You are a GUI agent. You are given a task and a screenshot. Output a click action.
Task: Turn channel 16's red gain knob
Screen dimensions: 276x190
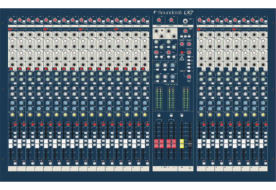click(143, 20)
